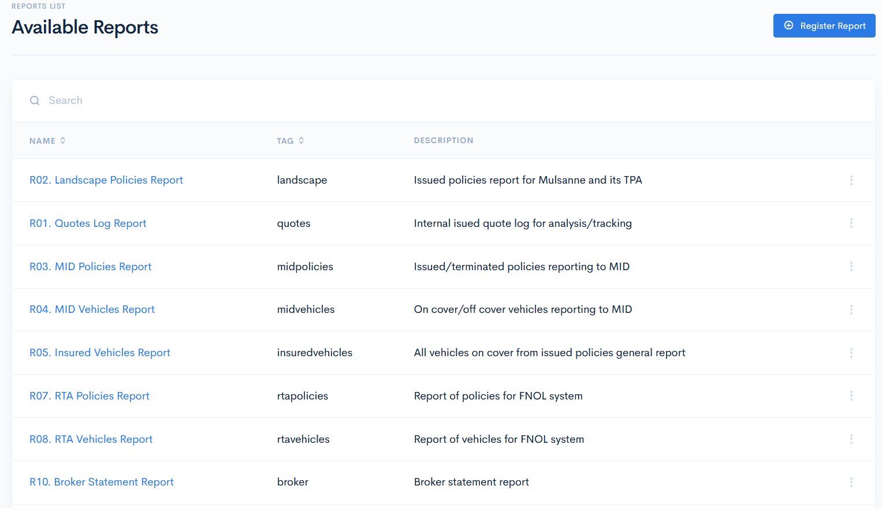882x508 pixels.
Task: Open R01. Quotes Log Report
Action: (x=88, y=223)
